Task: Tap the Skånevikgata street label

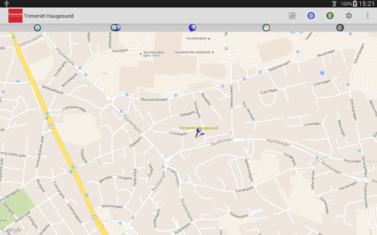Action: 112,206
